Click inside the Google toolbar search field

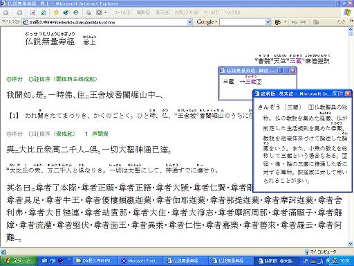(243, 22)
